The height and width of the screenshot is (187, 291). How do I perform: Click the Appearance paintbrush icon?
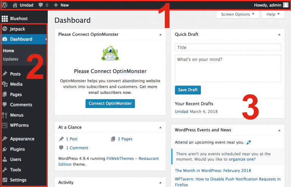[5, 139]
